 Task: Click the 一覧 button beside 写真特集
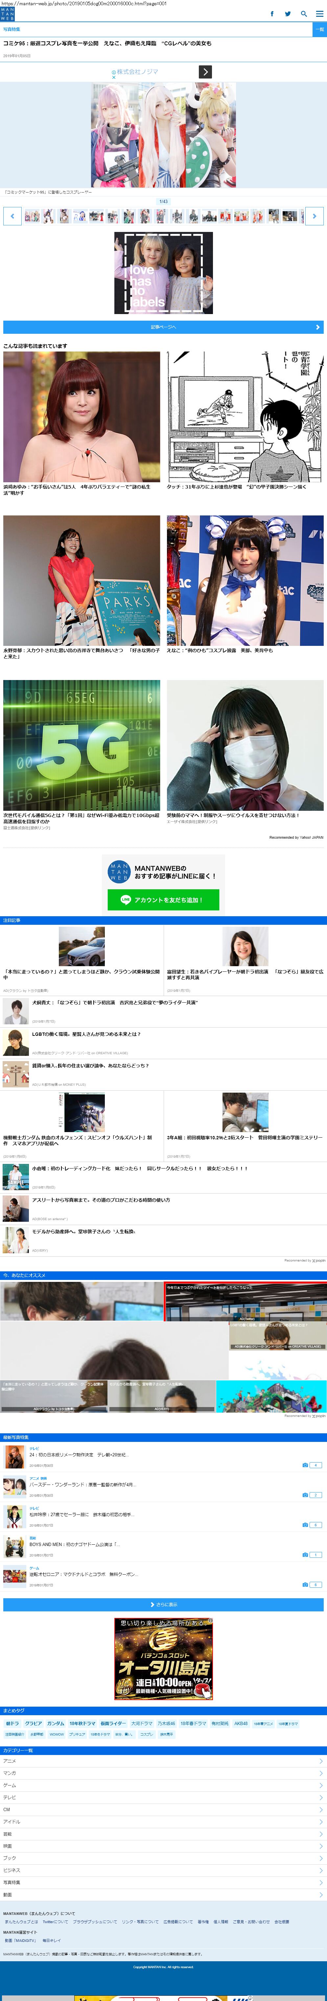(x=319, y=30)
